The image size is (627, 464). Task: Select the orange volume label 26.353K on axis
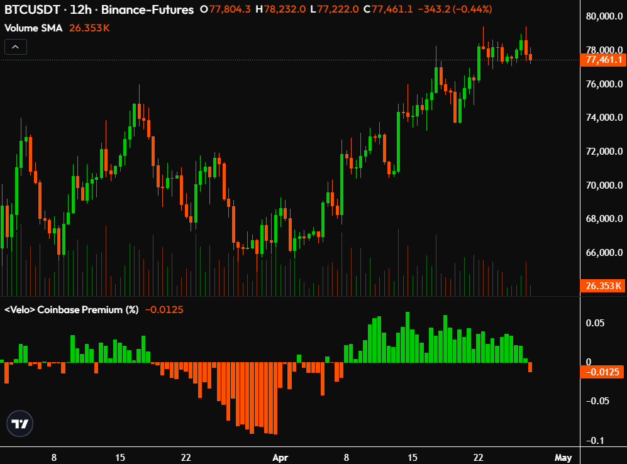(603, 285)
